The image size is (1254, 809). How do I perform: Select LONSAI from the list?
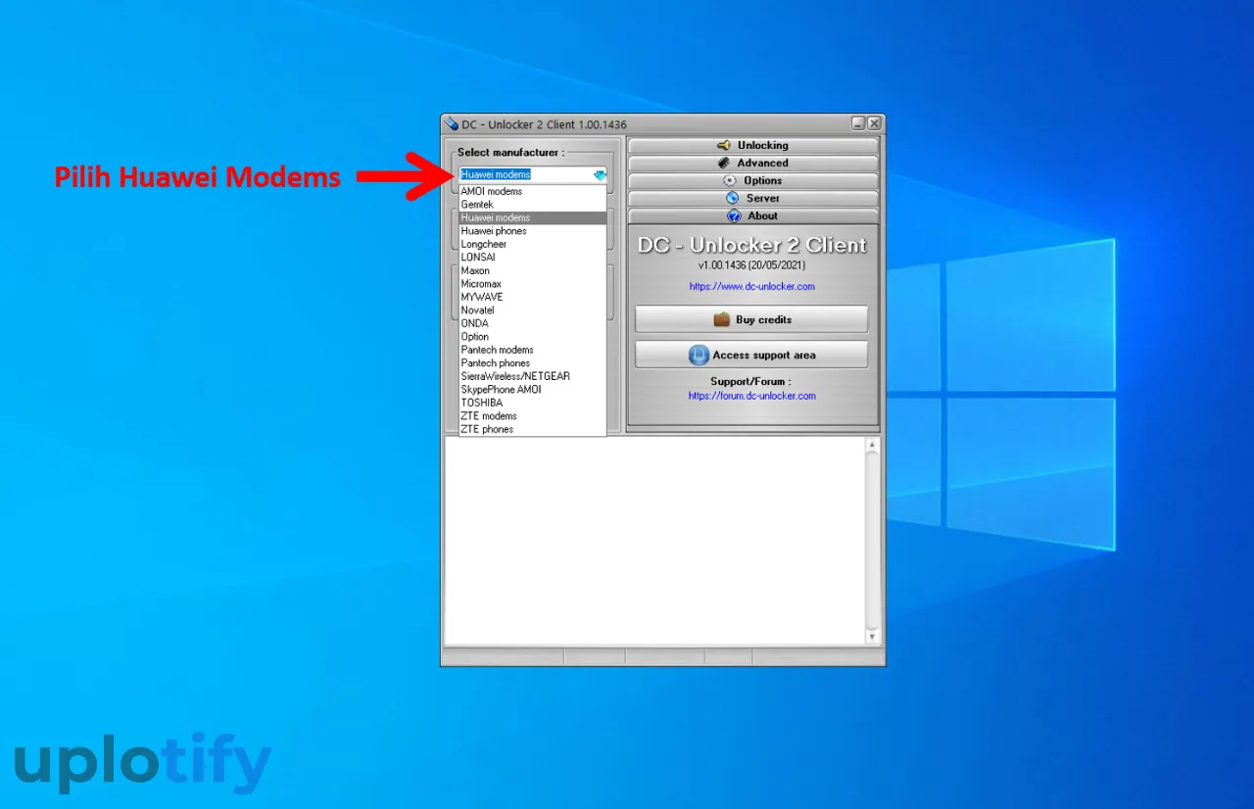533,258
